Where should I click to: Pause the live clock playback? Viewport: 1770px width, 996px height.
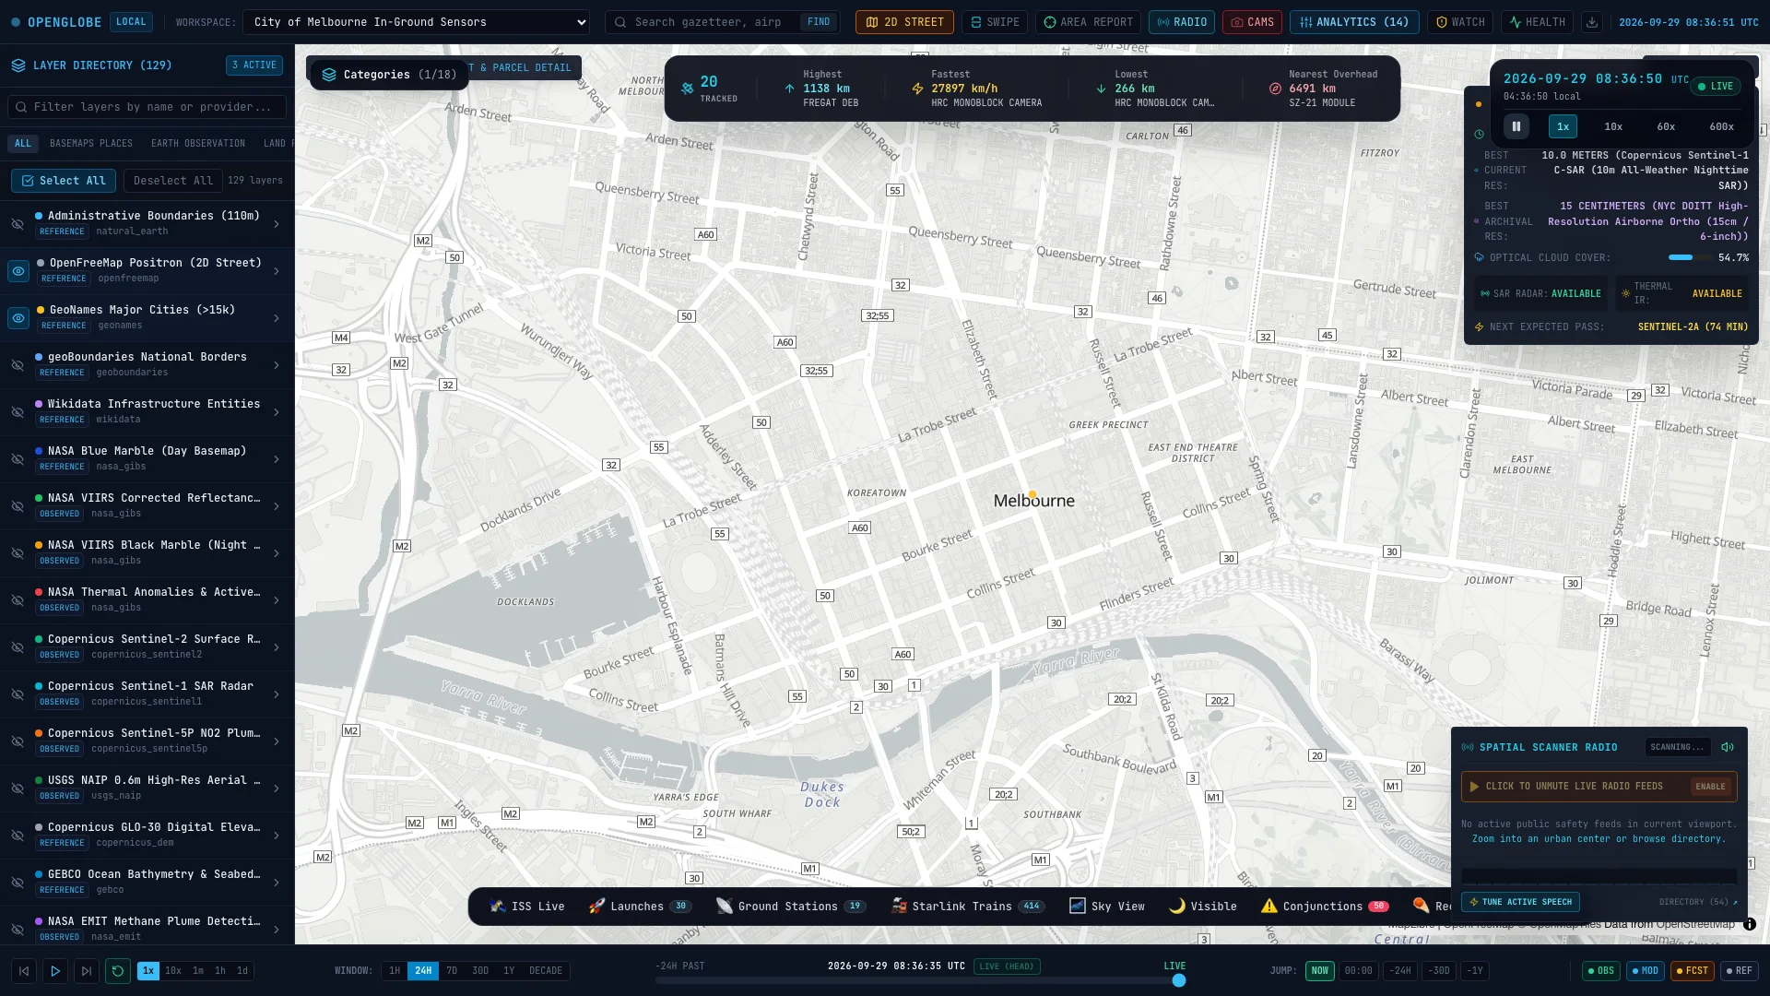pyautogui.click(x=1516, y=126)
